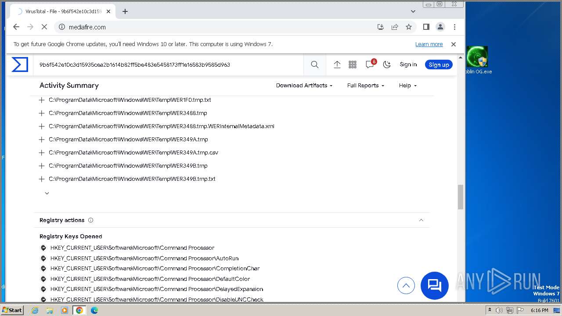562x316 pixels.
Task: Bookmark this page with star icon
Action: tap(409, 27)
